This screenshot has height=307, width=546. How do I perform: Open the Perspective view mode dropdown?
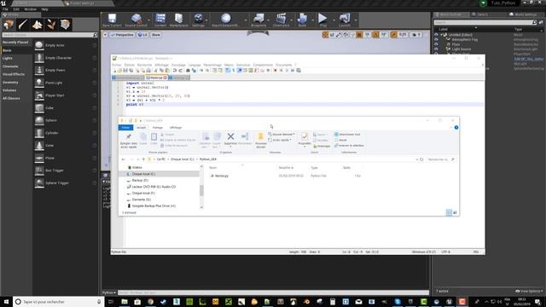(x=122, y=35)
